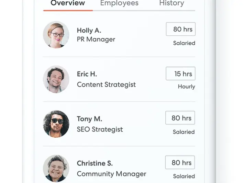
Task: Edit Holly A.'s 80 hrs field
Action: point(181,29)
